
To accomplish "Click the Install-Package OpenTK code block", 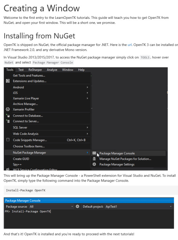I will point(91,190).
